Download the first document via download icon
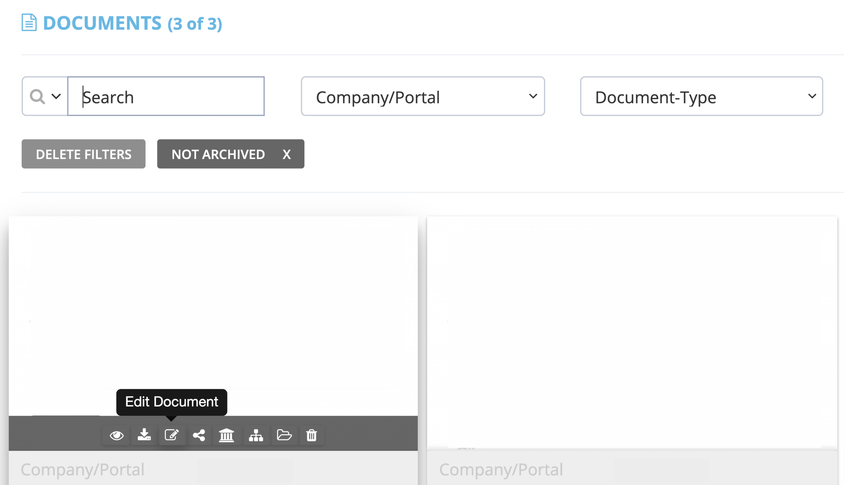This screenshot has width=844, height=485. 144,435
